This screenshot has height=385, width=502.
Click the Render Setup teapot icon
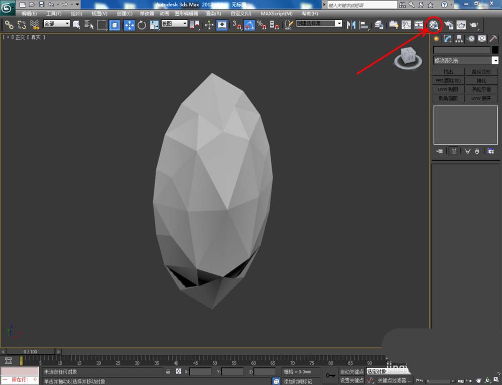448,25
